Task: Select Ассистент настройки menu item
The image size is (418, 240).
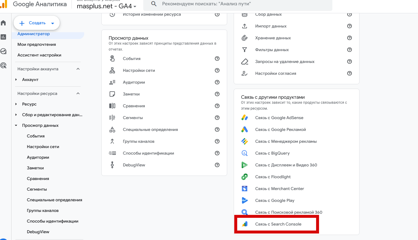Action: [x=39, y=55]
